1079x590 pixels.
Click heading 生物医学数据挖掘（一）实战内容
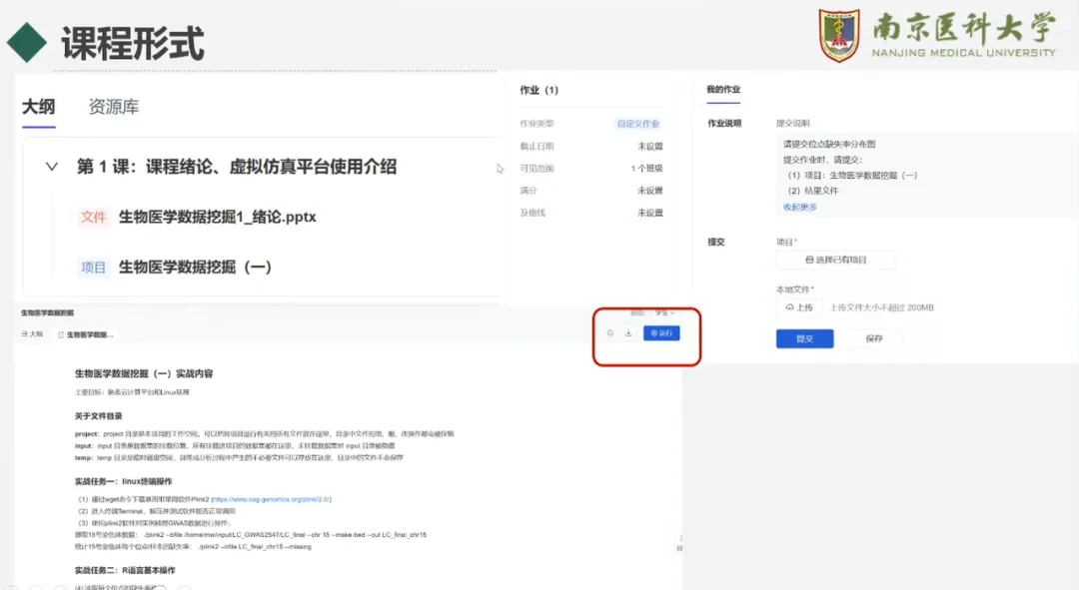(x=144, y=373)
